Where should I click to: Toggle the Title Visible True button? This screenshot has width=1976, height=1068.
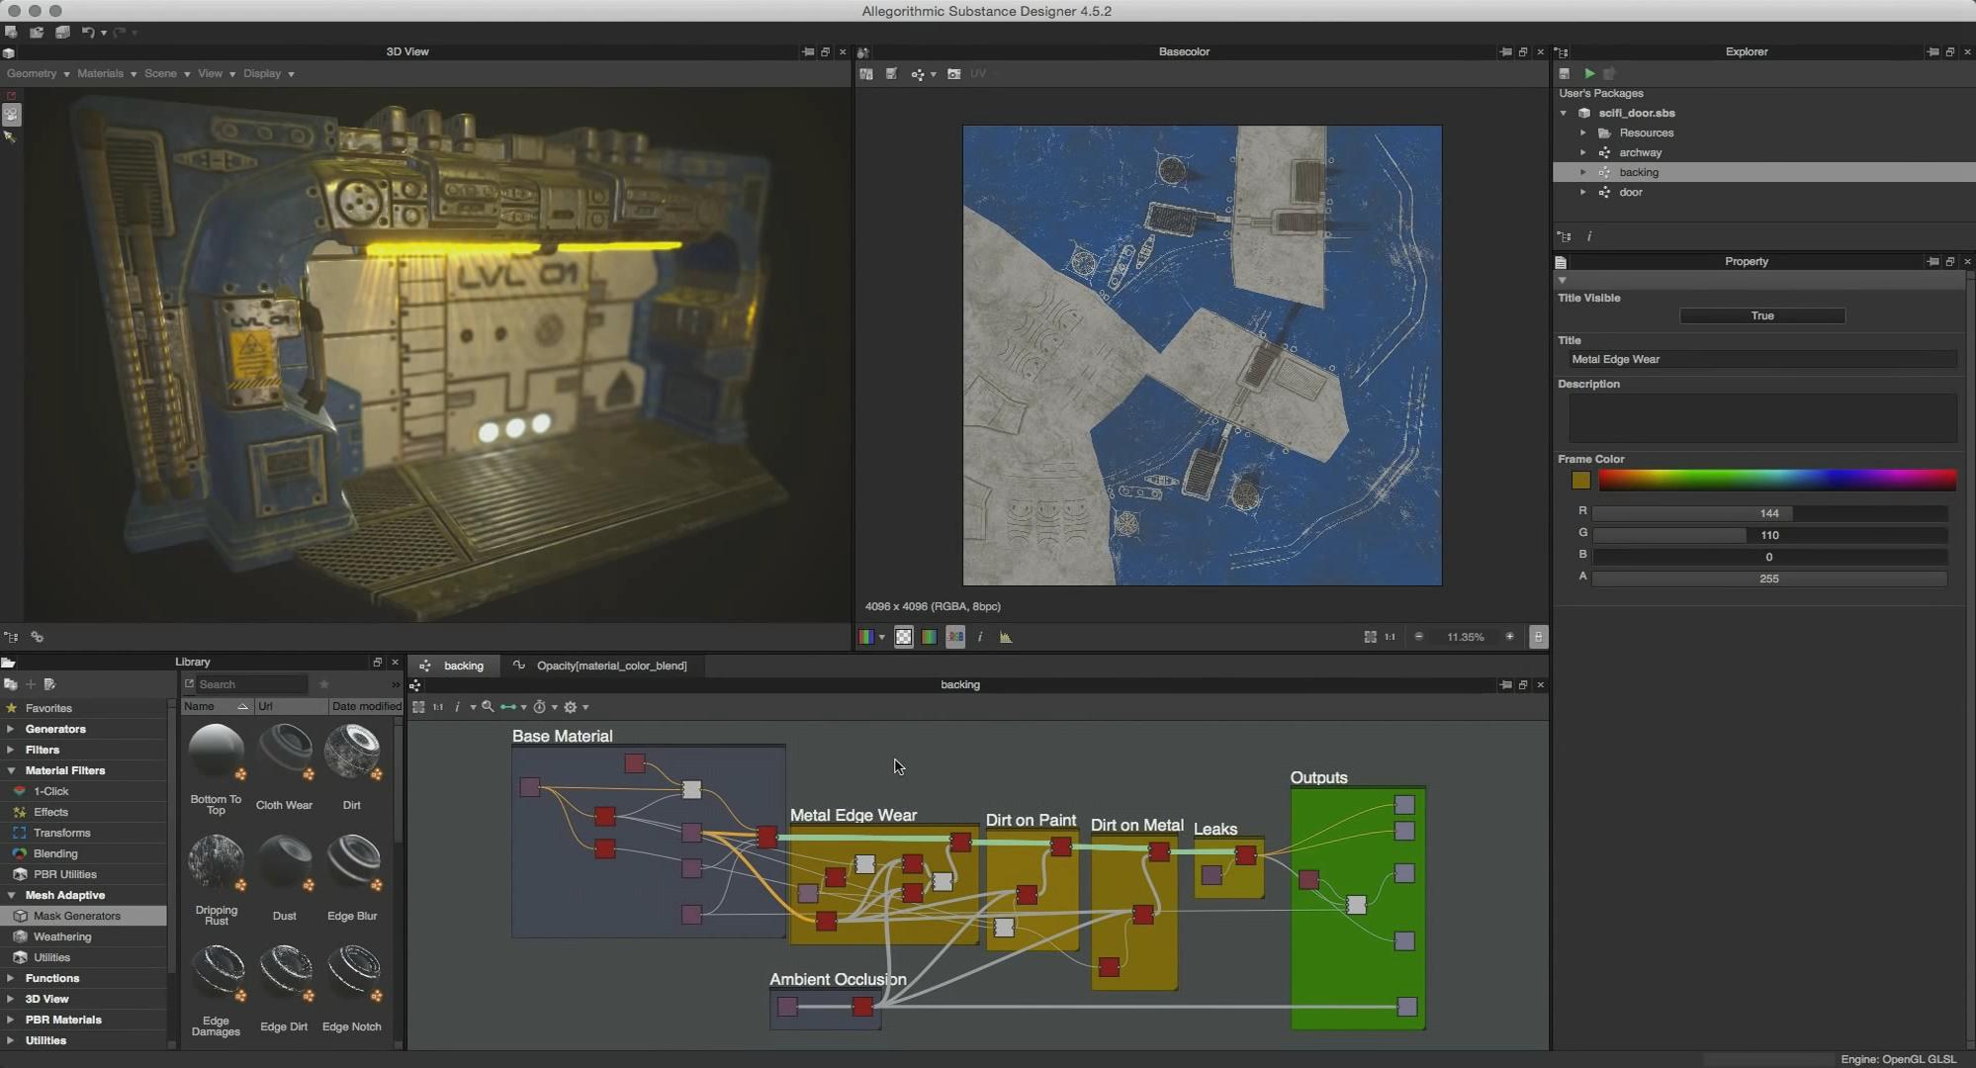1761,316
